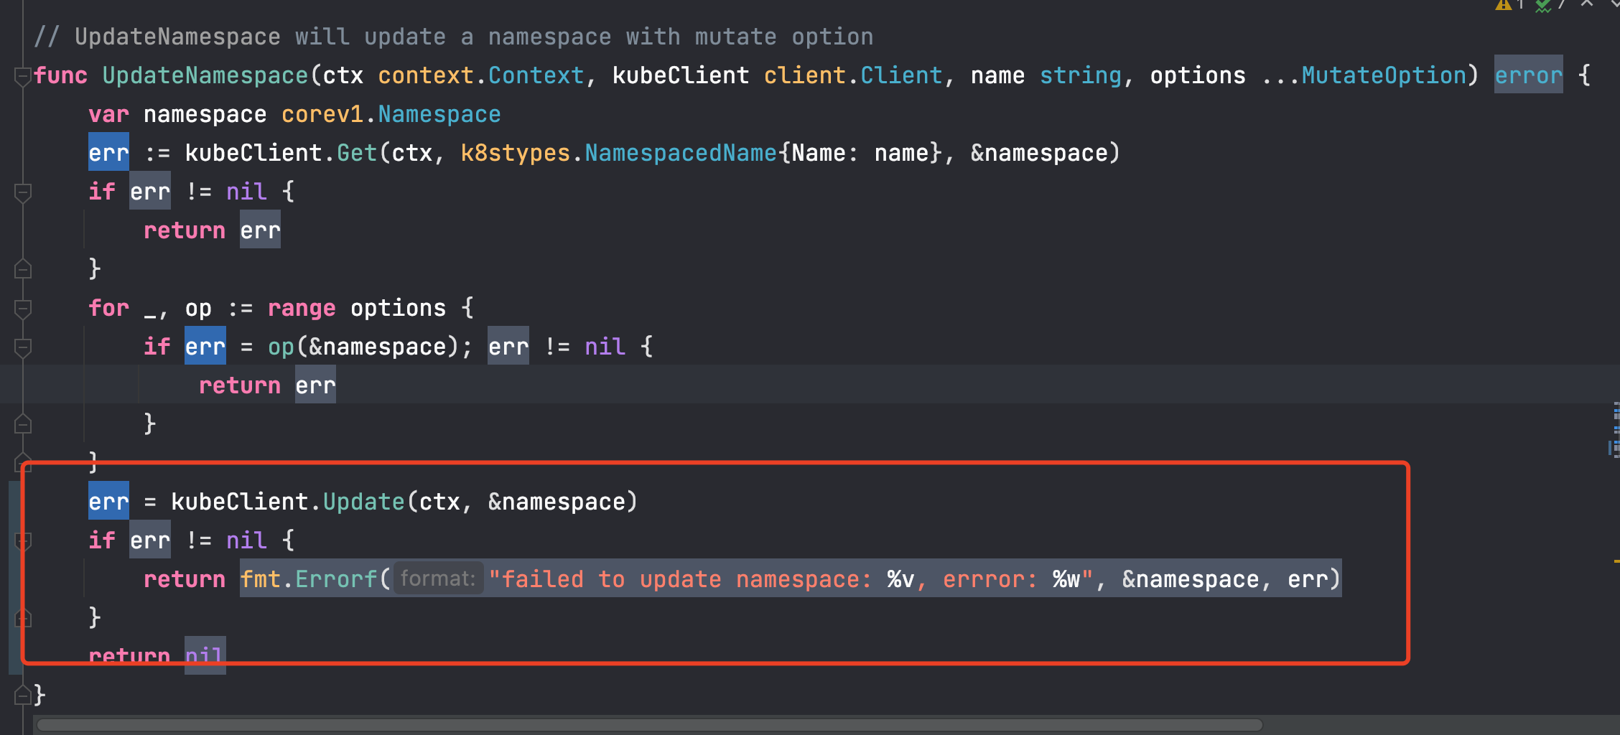Screen dimensions: 1620x735
Task: Collapse the first if err block fold marker
Action: click(x=22, y=192)
